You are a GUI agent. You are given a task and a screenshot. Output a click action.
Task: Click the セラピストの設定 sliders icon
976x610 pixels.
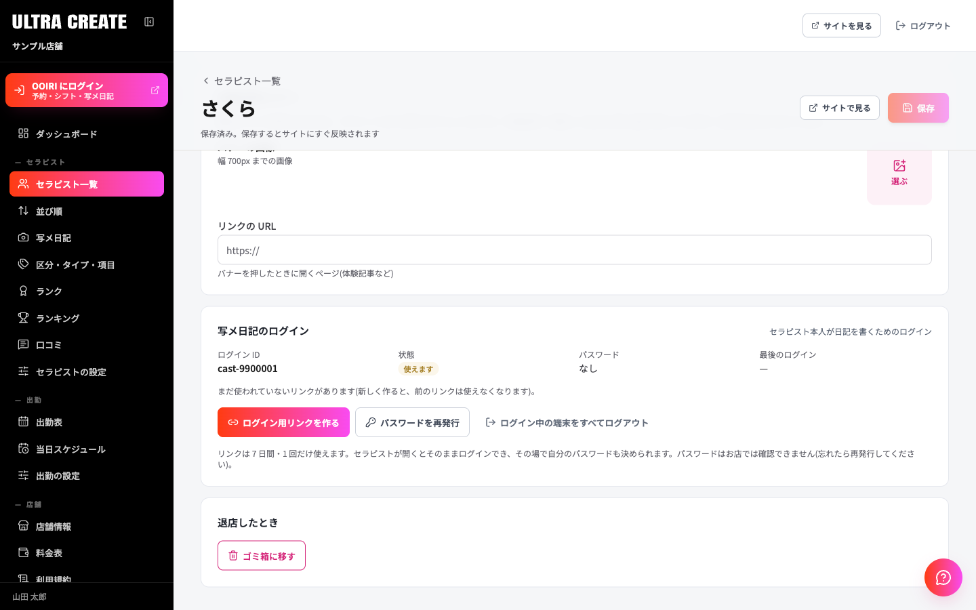(23, 371)
